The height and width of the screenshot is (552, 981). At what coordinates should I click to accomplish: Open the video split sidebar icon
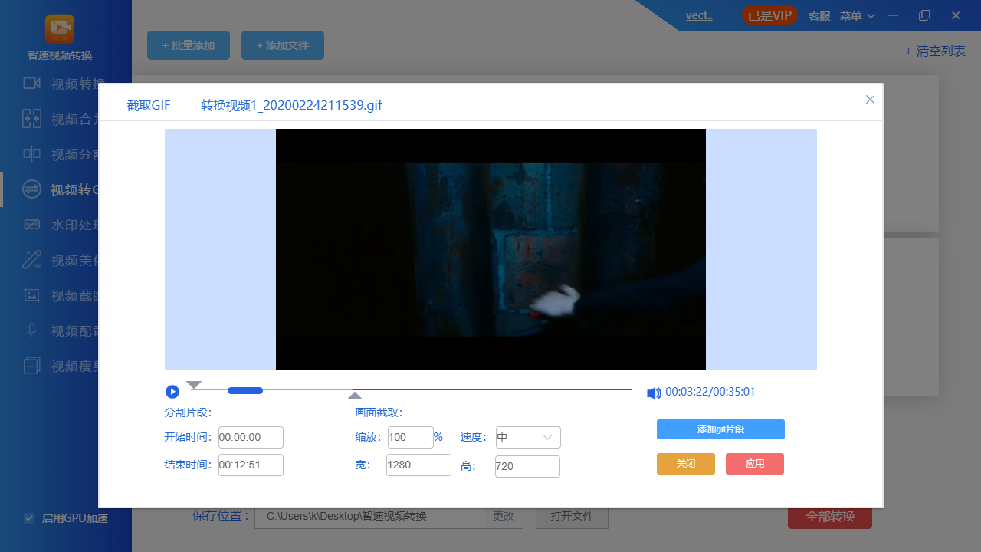(x=31, y=154)
